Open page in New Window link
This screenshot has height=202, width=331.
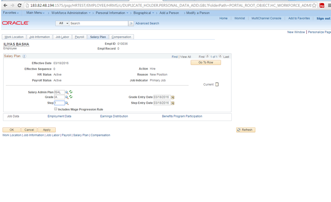296,32
